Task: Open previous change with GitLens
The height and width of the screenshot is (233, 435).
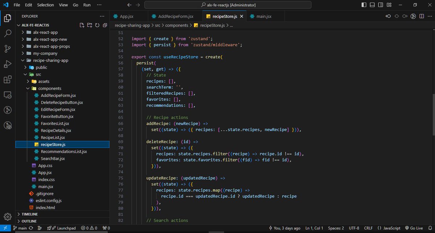Action: (x=388, y=16)
